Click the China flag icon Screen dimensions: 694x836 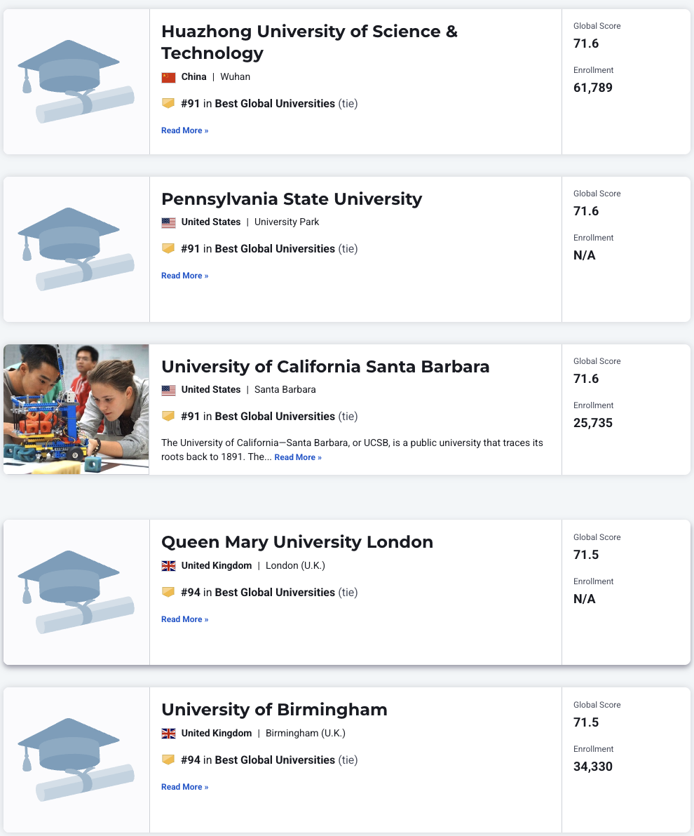[x=168, y=77]
